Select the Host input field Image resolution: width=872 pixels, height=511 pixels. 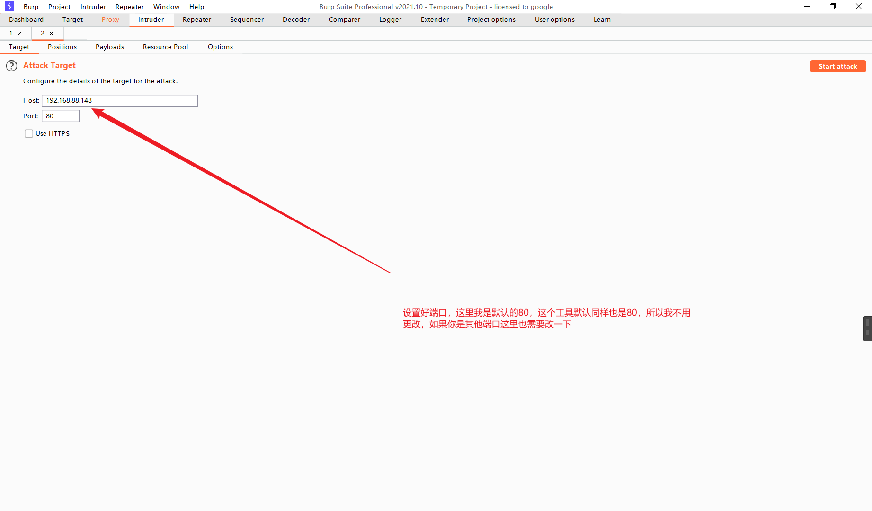pyautogui.click(x=119, y=100)
